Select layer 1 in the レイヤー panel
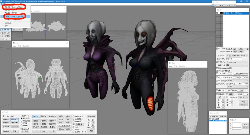Viewport: 250px width, 135px height. [213, 6]
